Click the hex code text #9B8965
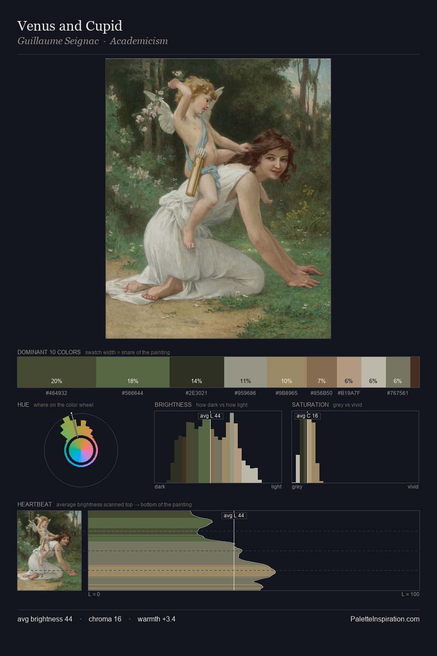 pos(287,393)
